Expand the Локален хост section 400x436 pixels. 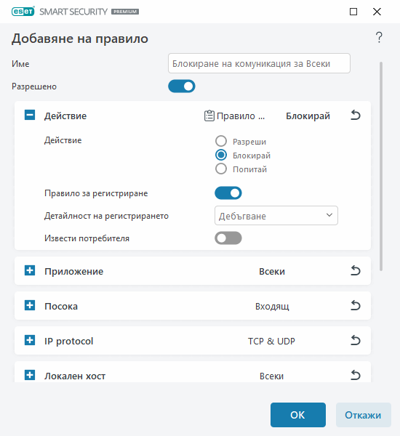(30, 375)
